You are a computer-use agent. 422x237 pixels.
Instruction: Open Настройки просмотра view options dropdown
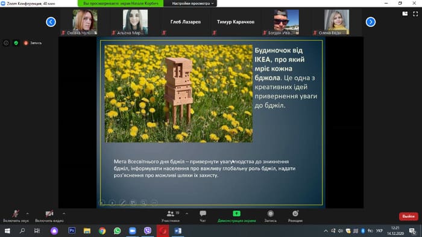click(192, 4)
